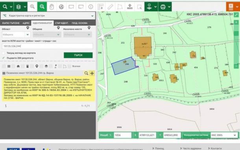Click the location pin beside Община
The image size is (240, 150).
tap(58, 28)
